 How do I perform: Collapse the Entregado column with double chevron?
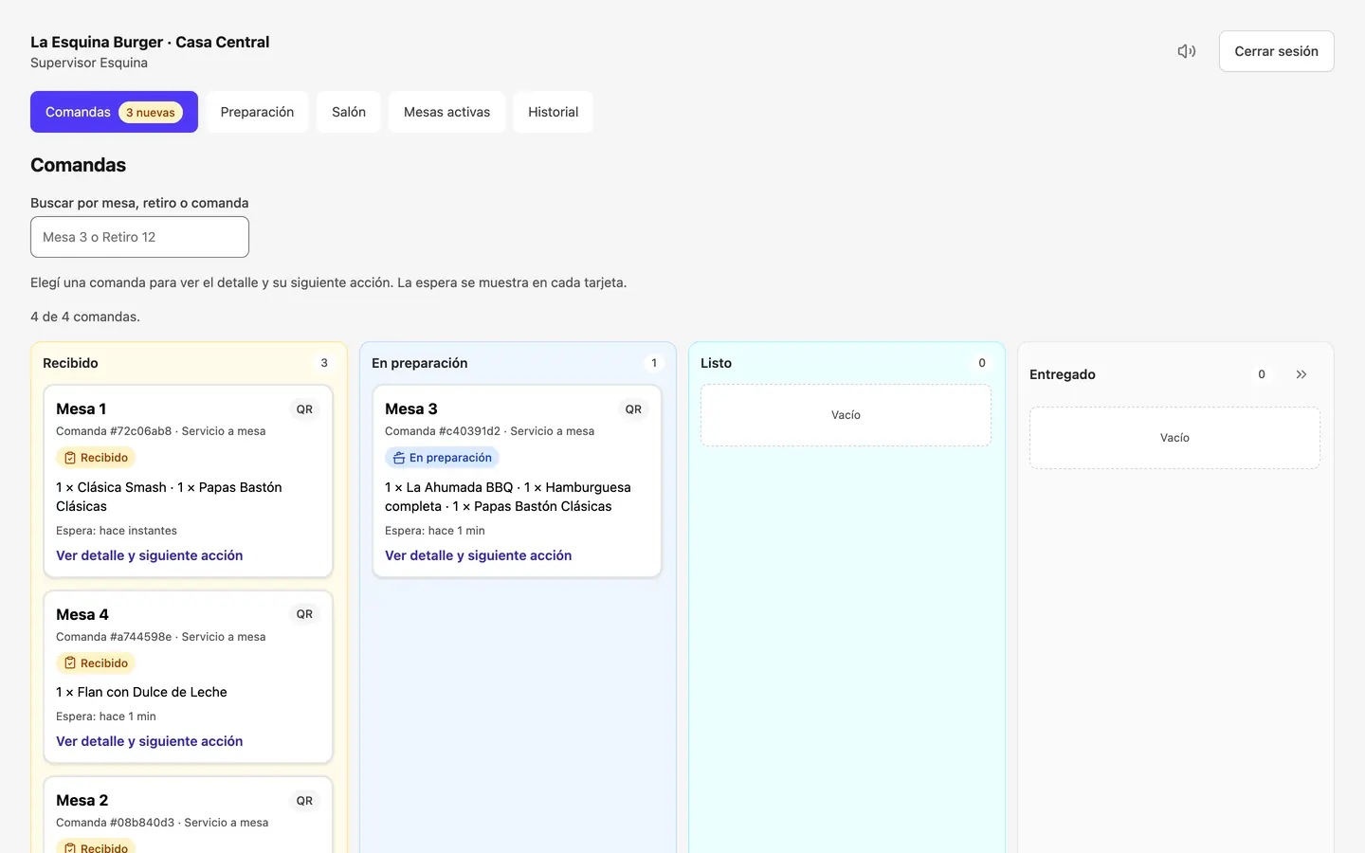pyautogui.click(x=1301, y=374)
